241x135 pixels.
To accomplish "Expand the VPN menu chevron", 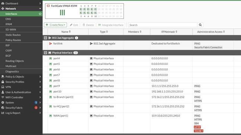I will click(40, 87).
